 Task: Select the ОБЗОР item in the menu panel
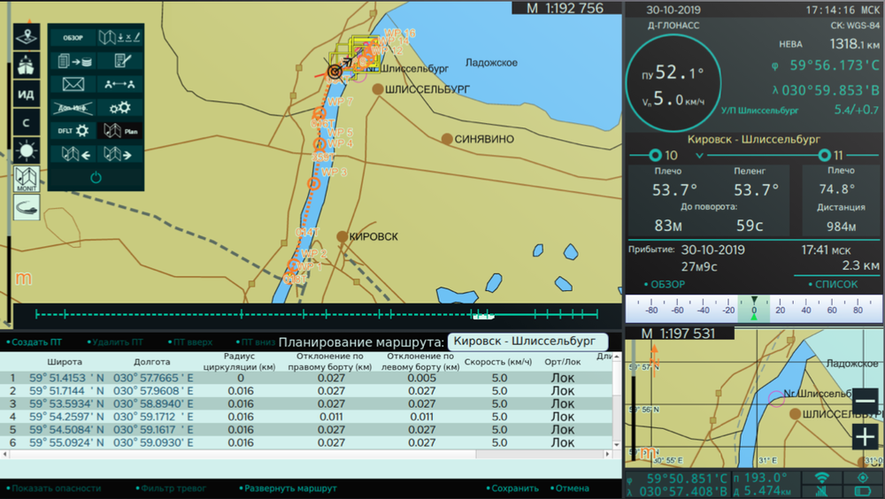(73, 37)
